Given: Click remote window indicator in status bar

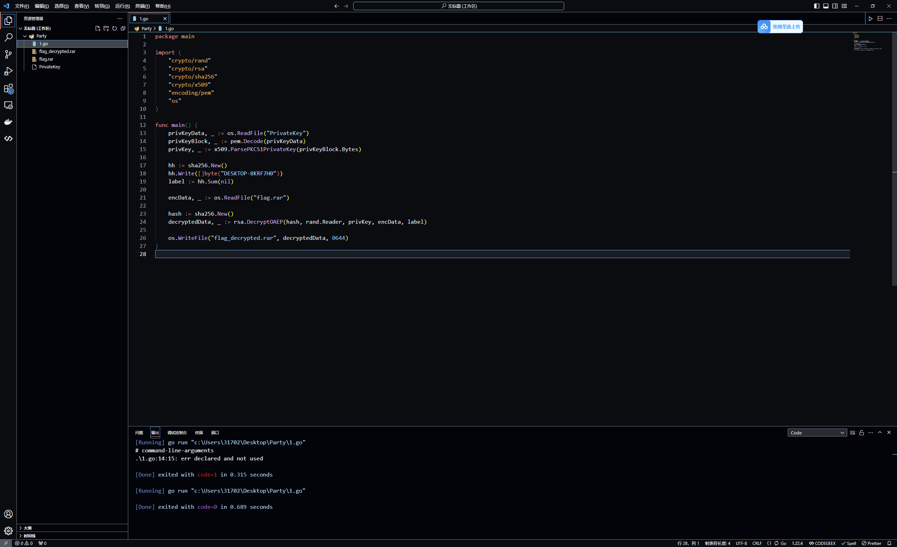Looking at the screenshot, I should 6,543.
